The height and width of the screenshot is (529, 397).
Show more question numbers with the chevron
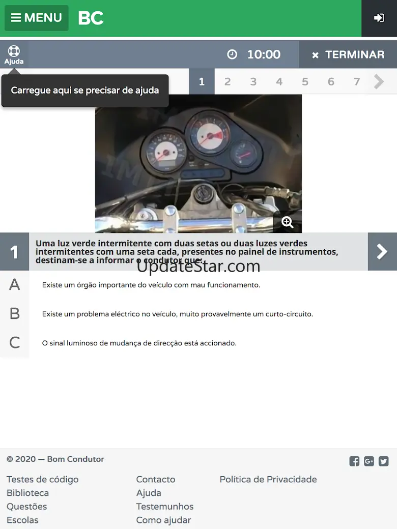click(379, 81)
